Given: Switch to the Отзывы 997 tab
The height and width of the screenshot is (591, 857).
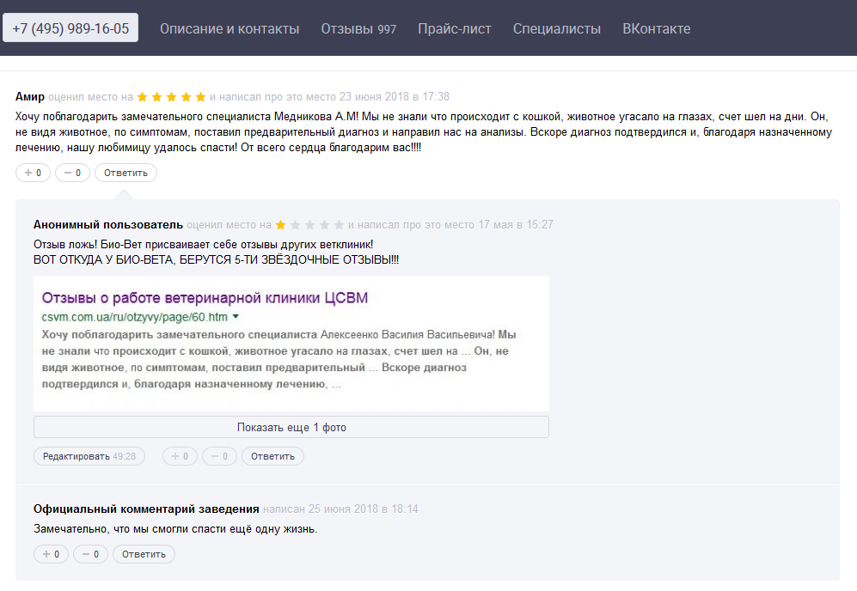Looking at the screenshot, I should (358, 28).
